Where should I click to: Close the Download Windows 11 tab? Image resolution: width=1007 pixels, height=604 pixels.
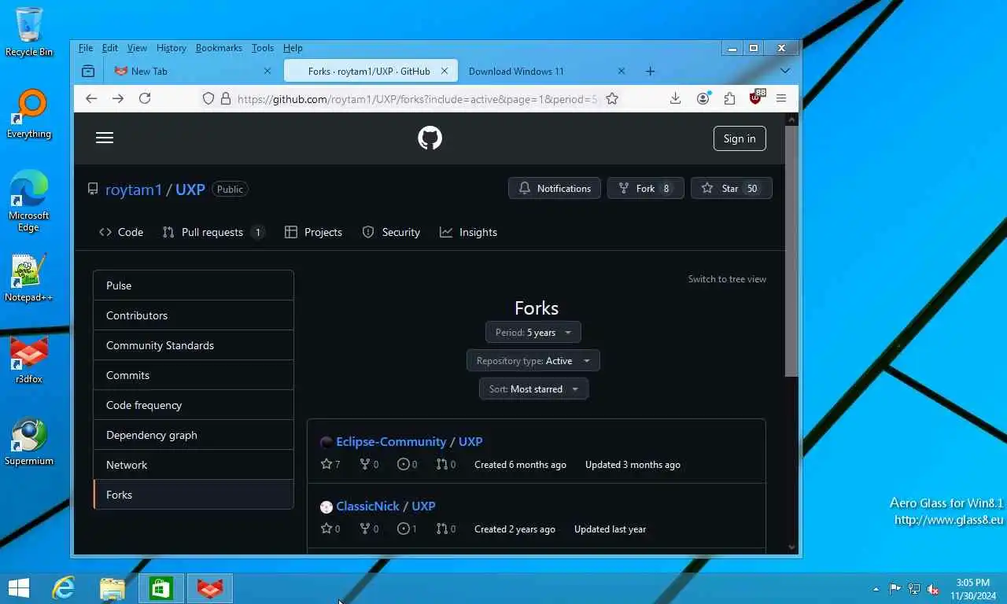pyautogui.click(x=621, y=71)
